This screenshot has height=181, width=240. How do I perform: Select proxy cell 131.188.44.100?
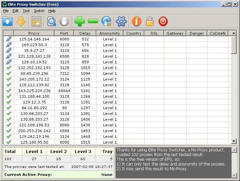[34, 96]
